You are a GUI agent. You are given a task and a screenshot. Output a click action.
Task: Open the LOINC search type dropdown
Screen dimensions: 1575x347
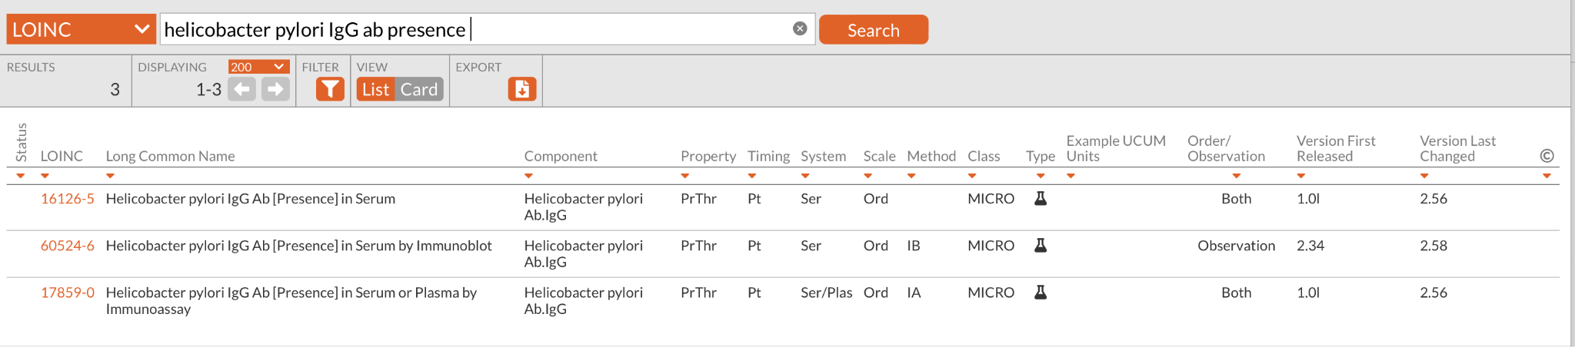click(81, 29)
